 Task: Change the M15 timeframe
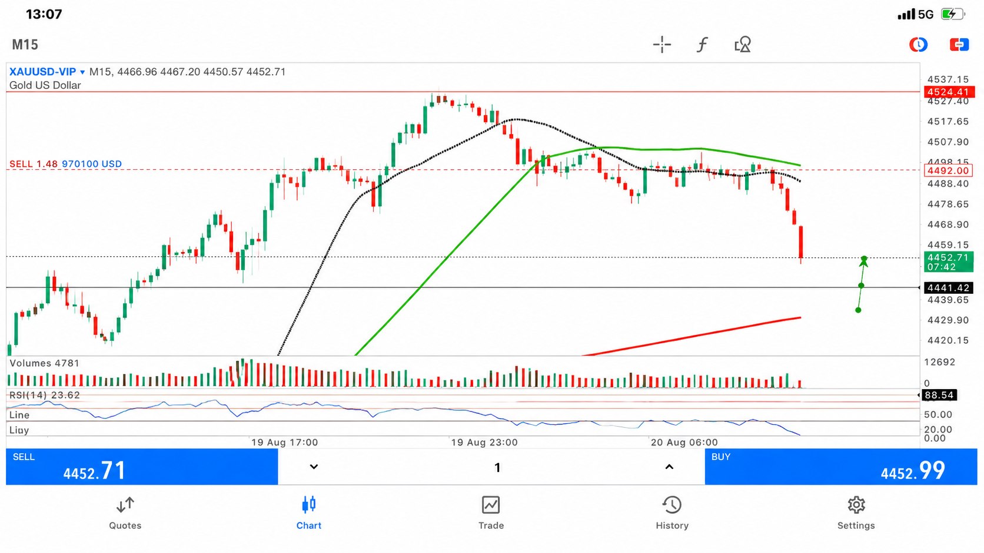click(x=25, y=45)
